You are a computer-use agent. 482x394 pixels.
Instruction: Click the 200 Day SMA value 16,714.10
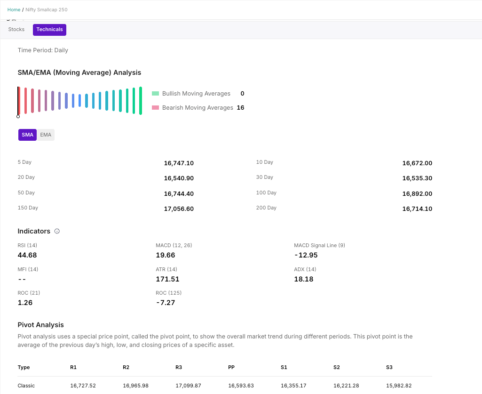[x=417, y=209]
